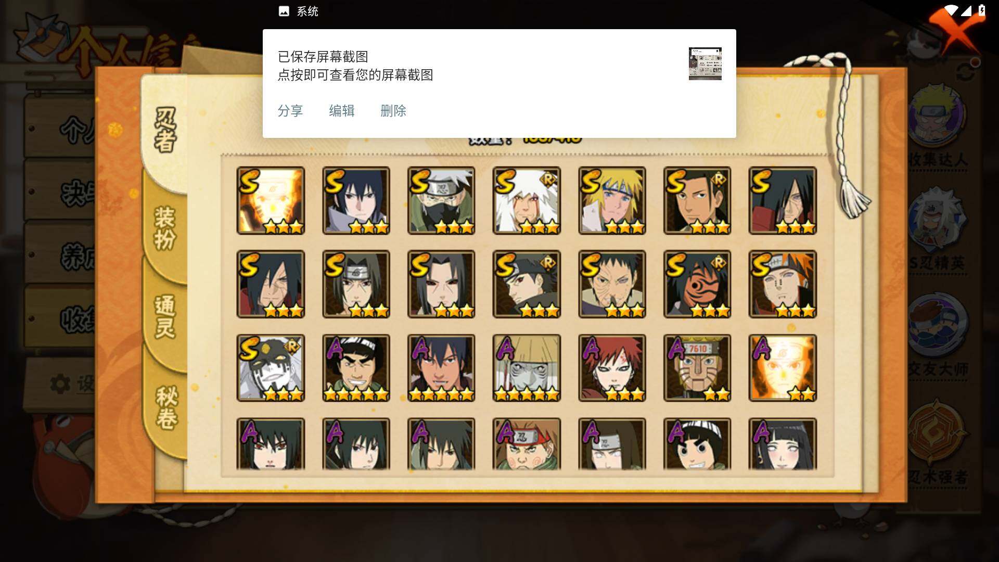Select the white-masked Kakuzu S-rank card
999x562 pixels.
pyautogui.click(x=271, y=368)
